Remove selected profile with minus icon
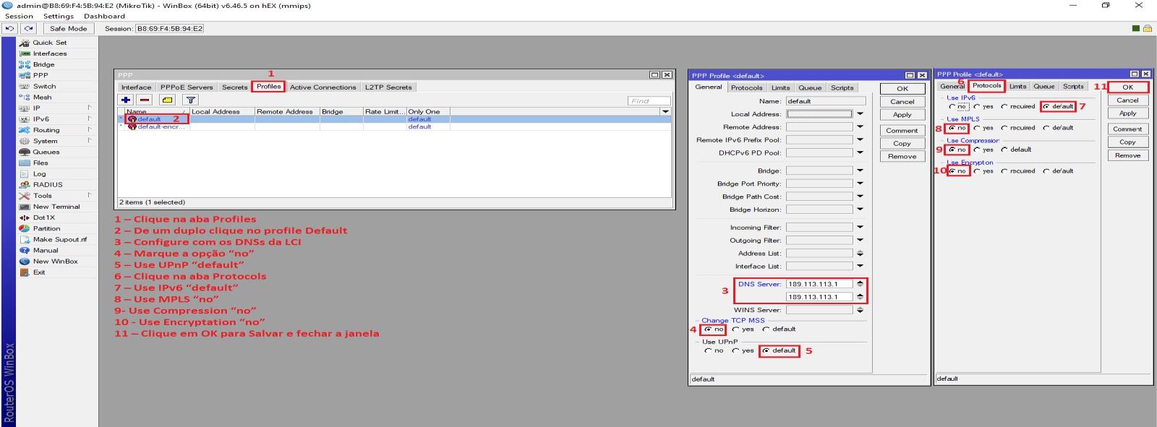This screenshot has height=427, width=1157. click(x=145, y=100)
